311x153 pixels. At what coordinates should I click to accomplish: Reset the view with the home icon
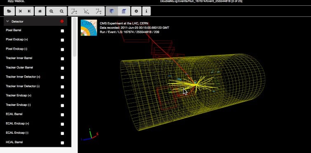(40, 11)
